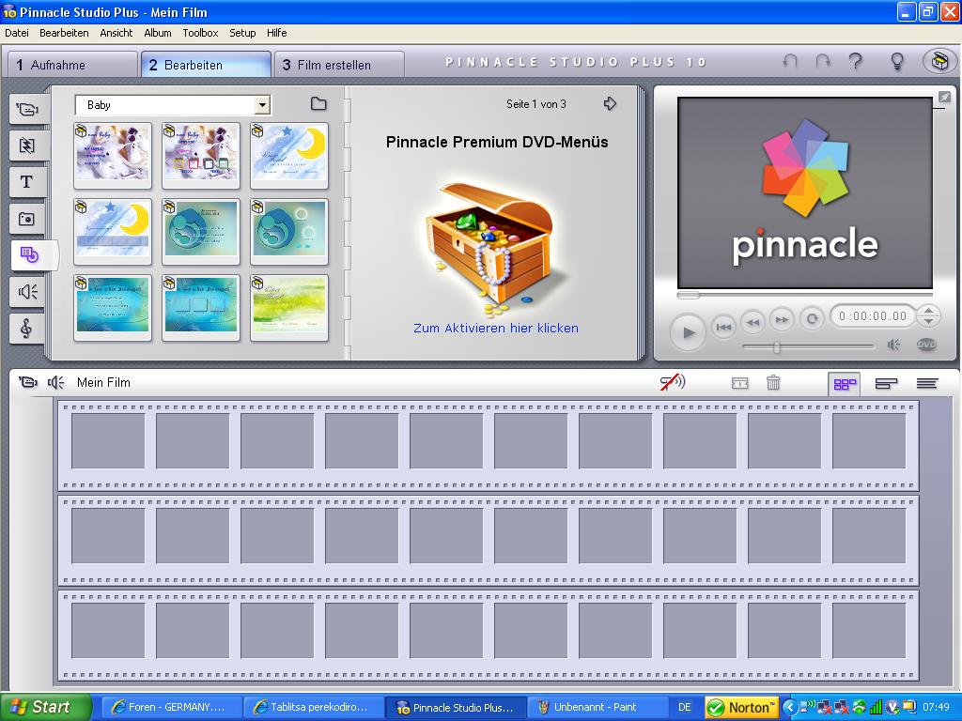Open the video toolbox on the movie window

(x=27, y=383)
